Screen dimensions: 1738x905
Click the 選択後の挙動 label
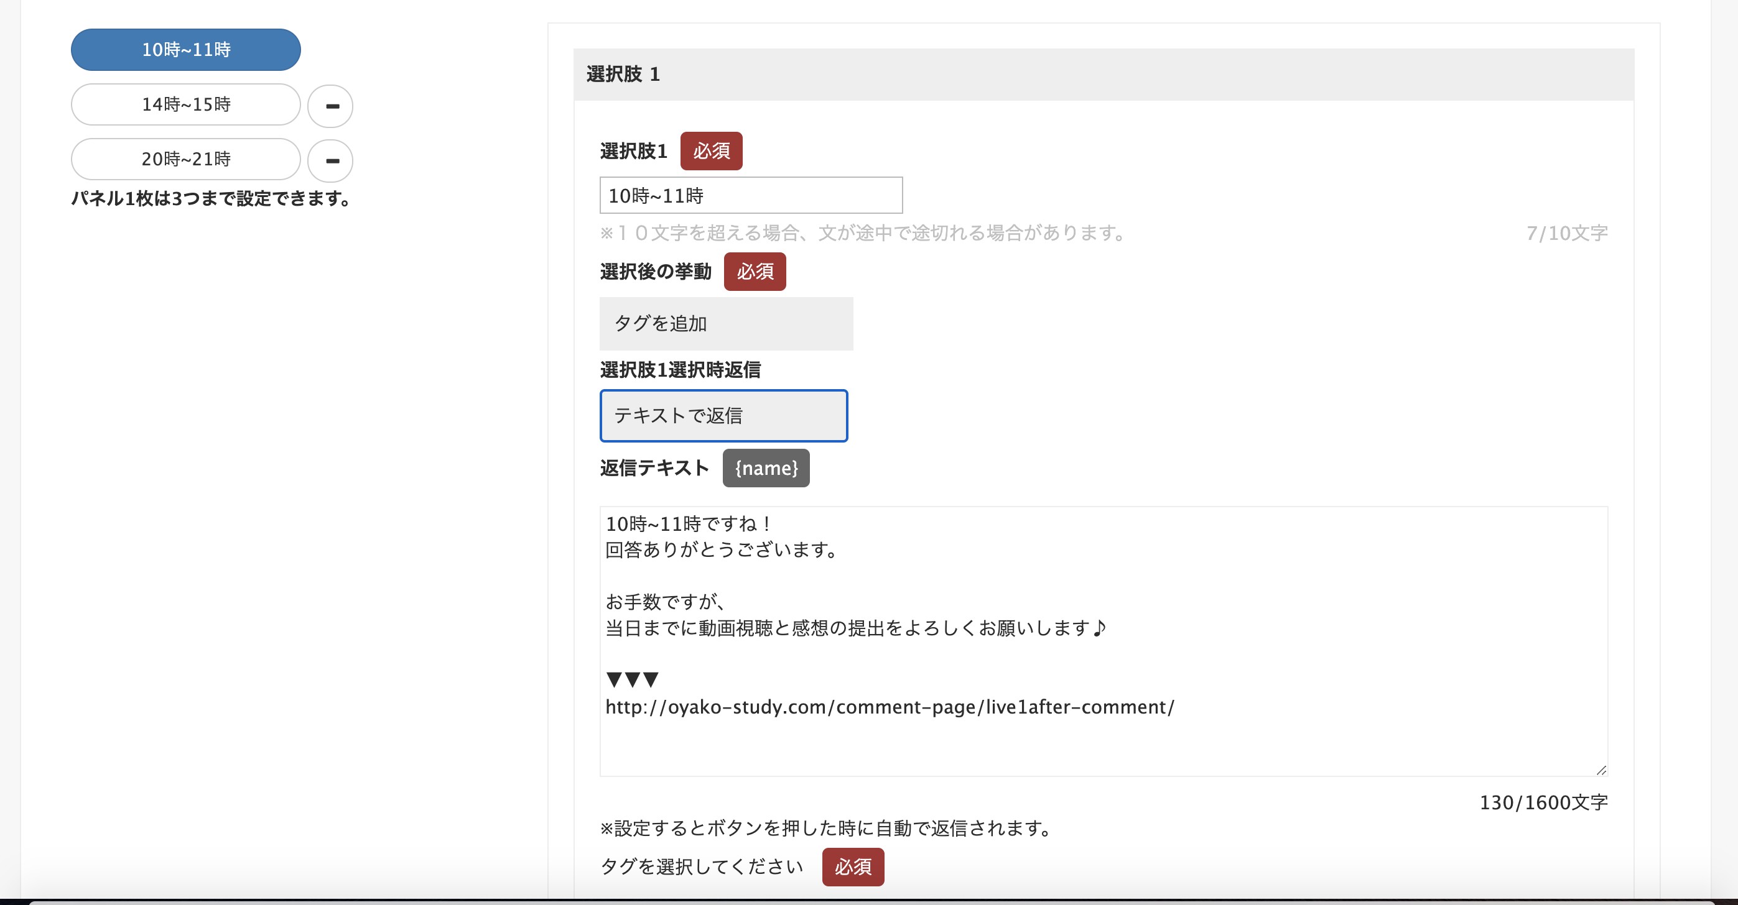tap(655, 272)
